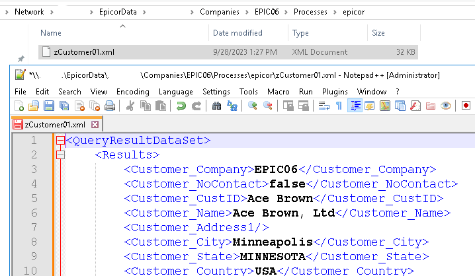Click the Close All toolbar icon

[95, 106]
